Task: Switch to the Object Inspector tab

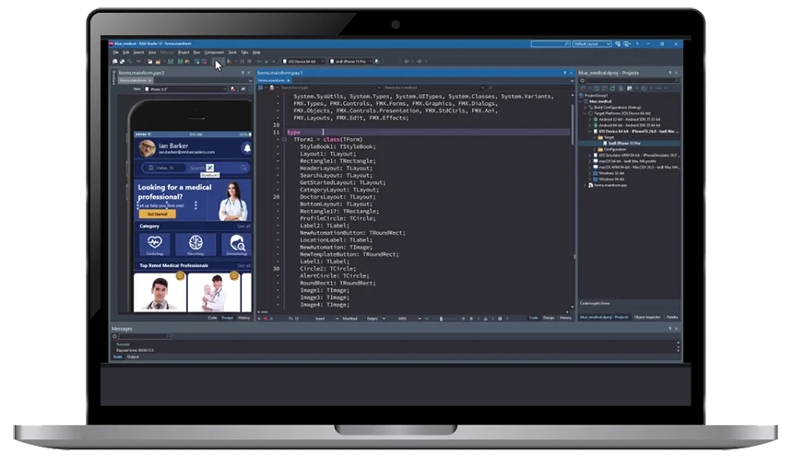Action: (646, 318)
